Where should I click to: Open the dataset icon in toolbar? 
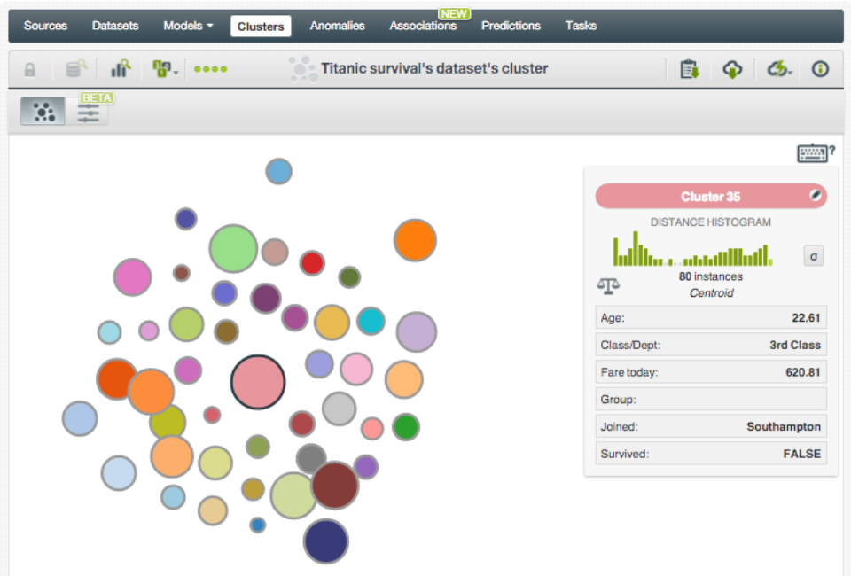pyautogui.click(x=77, y=69)
